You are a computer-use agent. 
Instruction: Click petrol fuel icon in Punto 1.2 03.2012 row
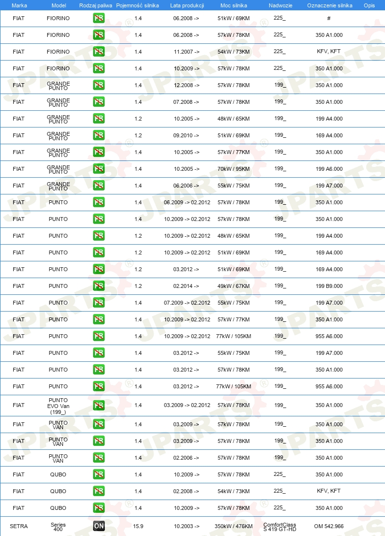coord(99,269)
